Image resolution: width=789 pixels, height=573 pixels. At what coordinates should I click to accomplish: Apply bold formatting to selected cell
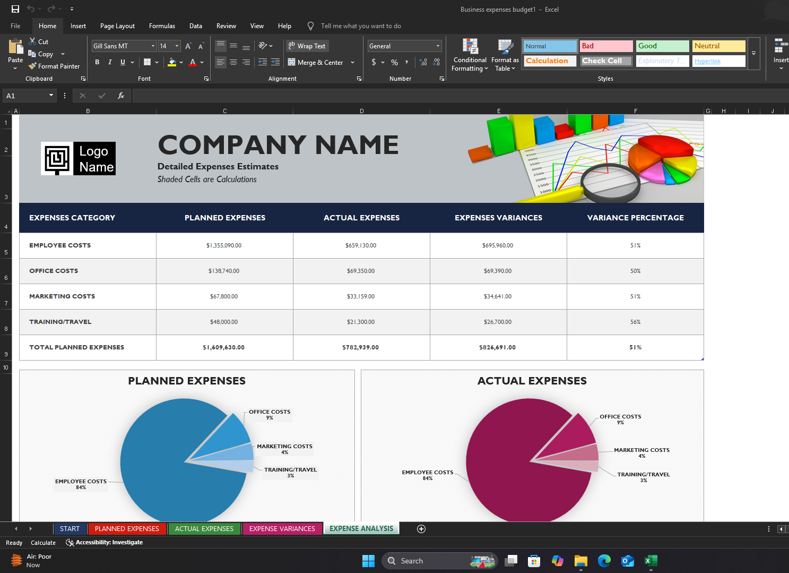[x=97, y=62]
